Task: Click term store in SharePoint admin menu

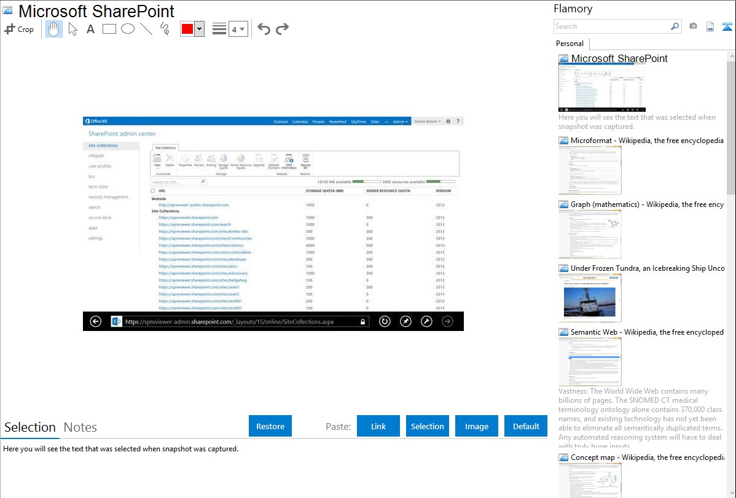Action: click(x=98, y=187)
